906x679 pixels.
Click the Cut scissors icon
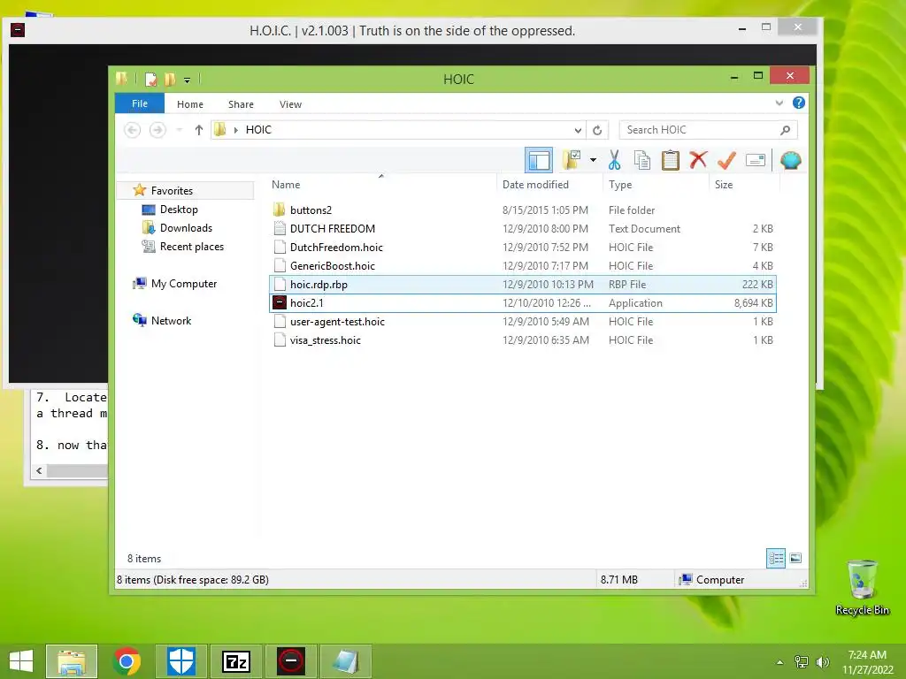[614, 160]
